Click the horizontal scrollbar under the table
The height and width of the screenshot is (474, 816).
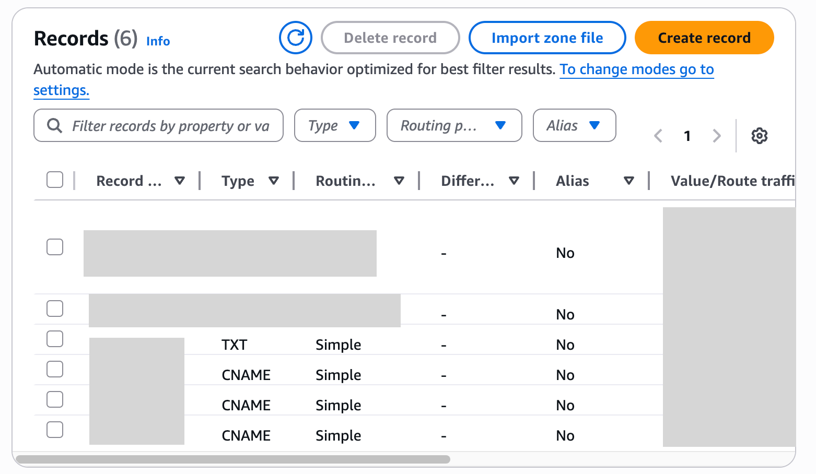(233, 459)
